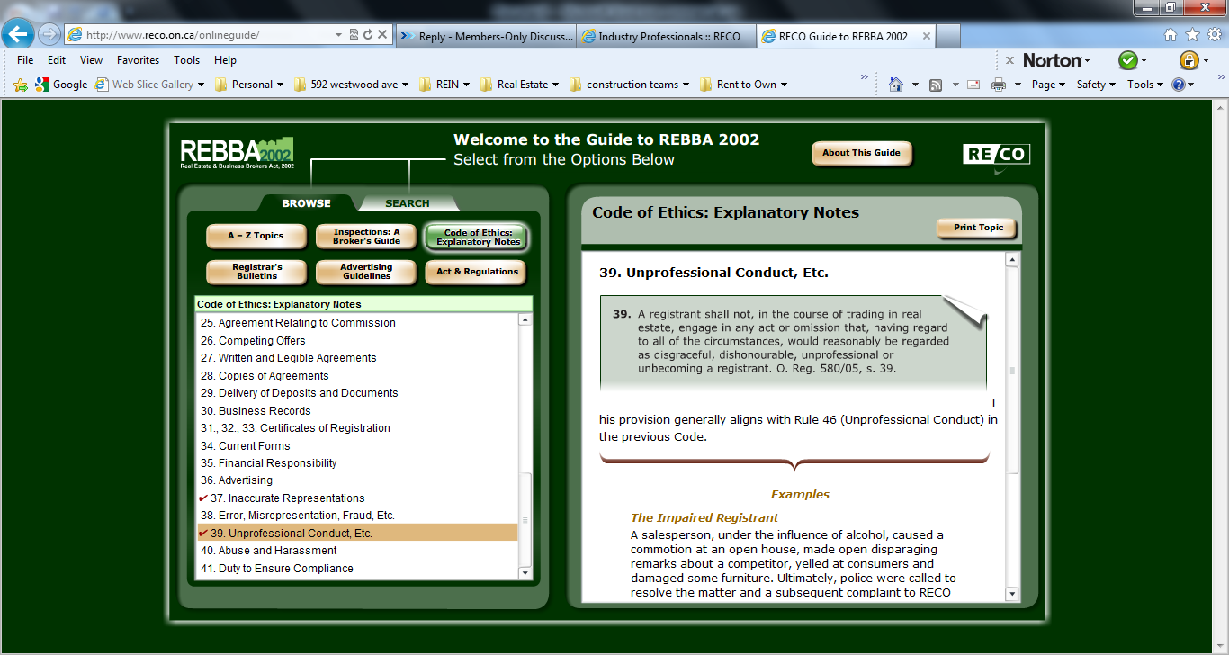The height and width of the screenshot is (655, 1229).
Task: Click the Read Mail envelope icon
Action: 973,85
